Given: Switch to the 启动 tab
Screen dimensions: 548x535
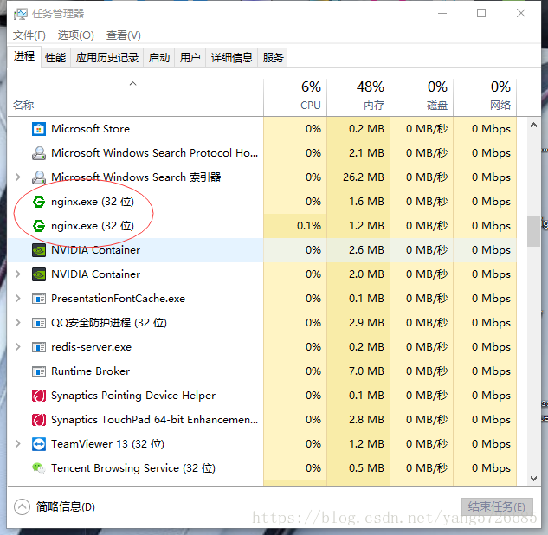Looking at the screenshot, I should tap(159, 57).
